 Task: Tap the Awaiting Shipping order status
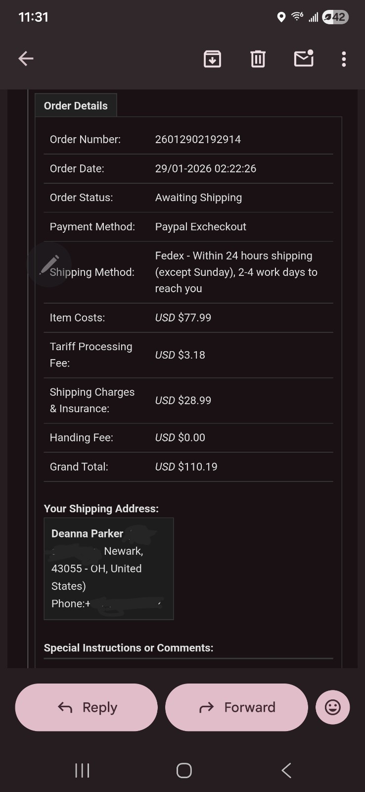198,198
